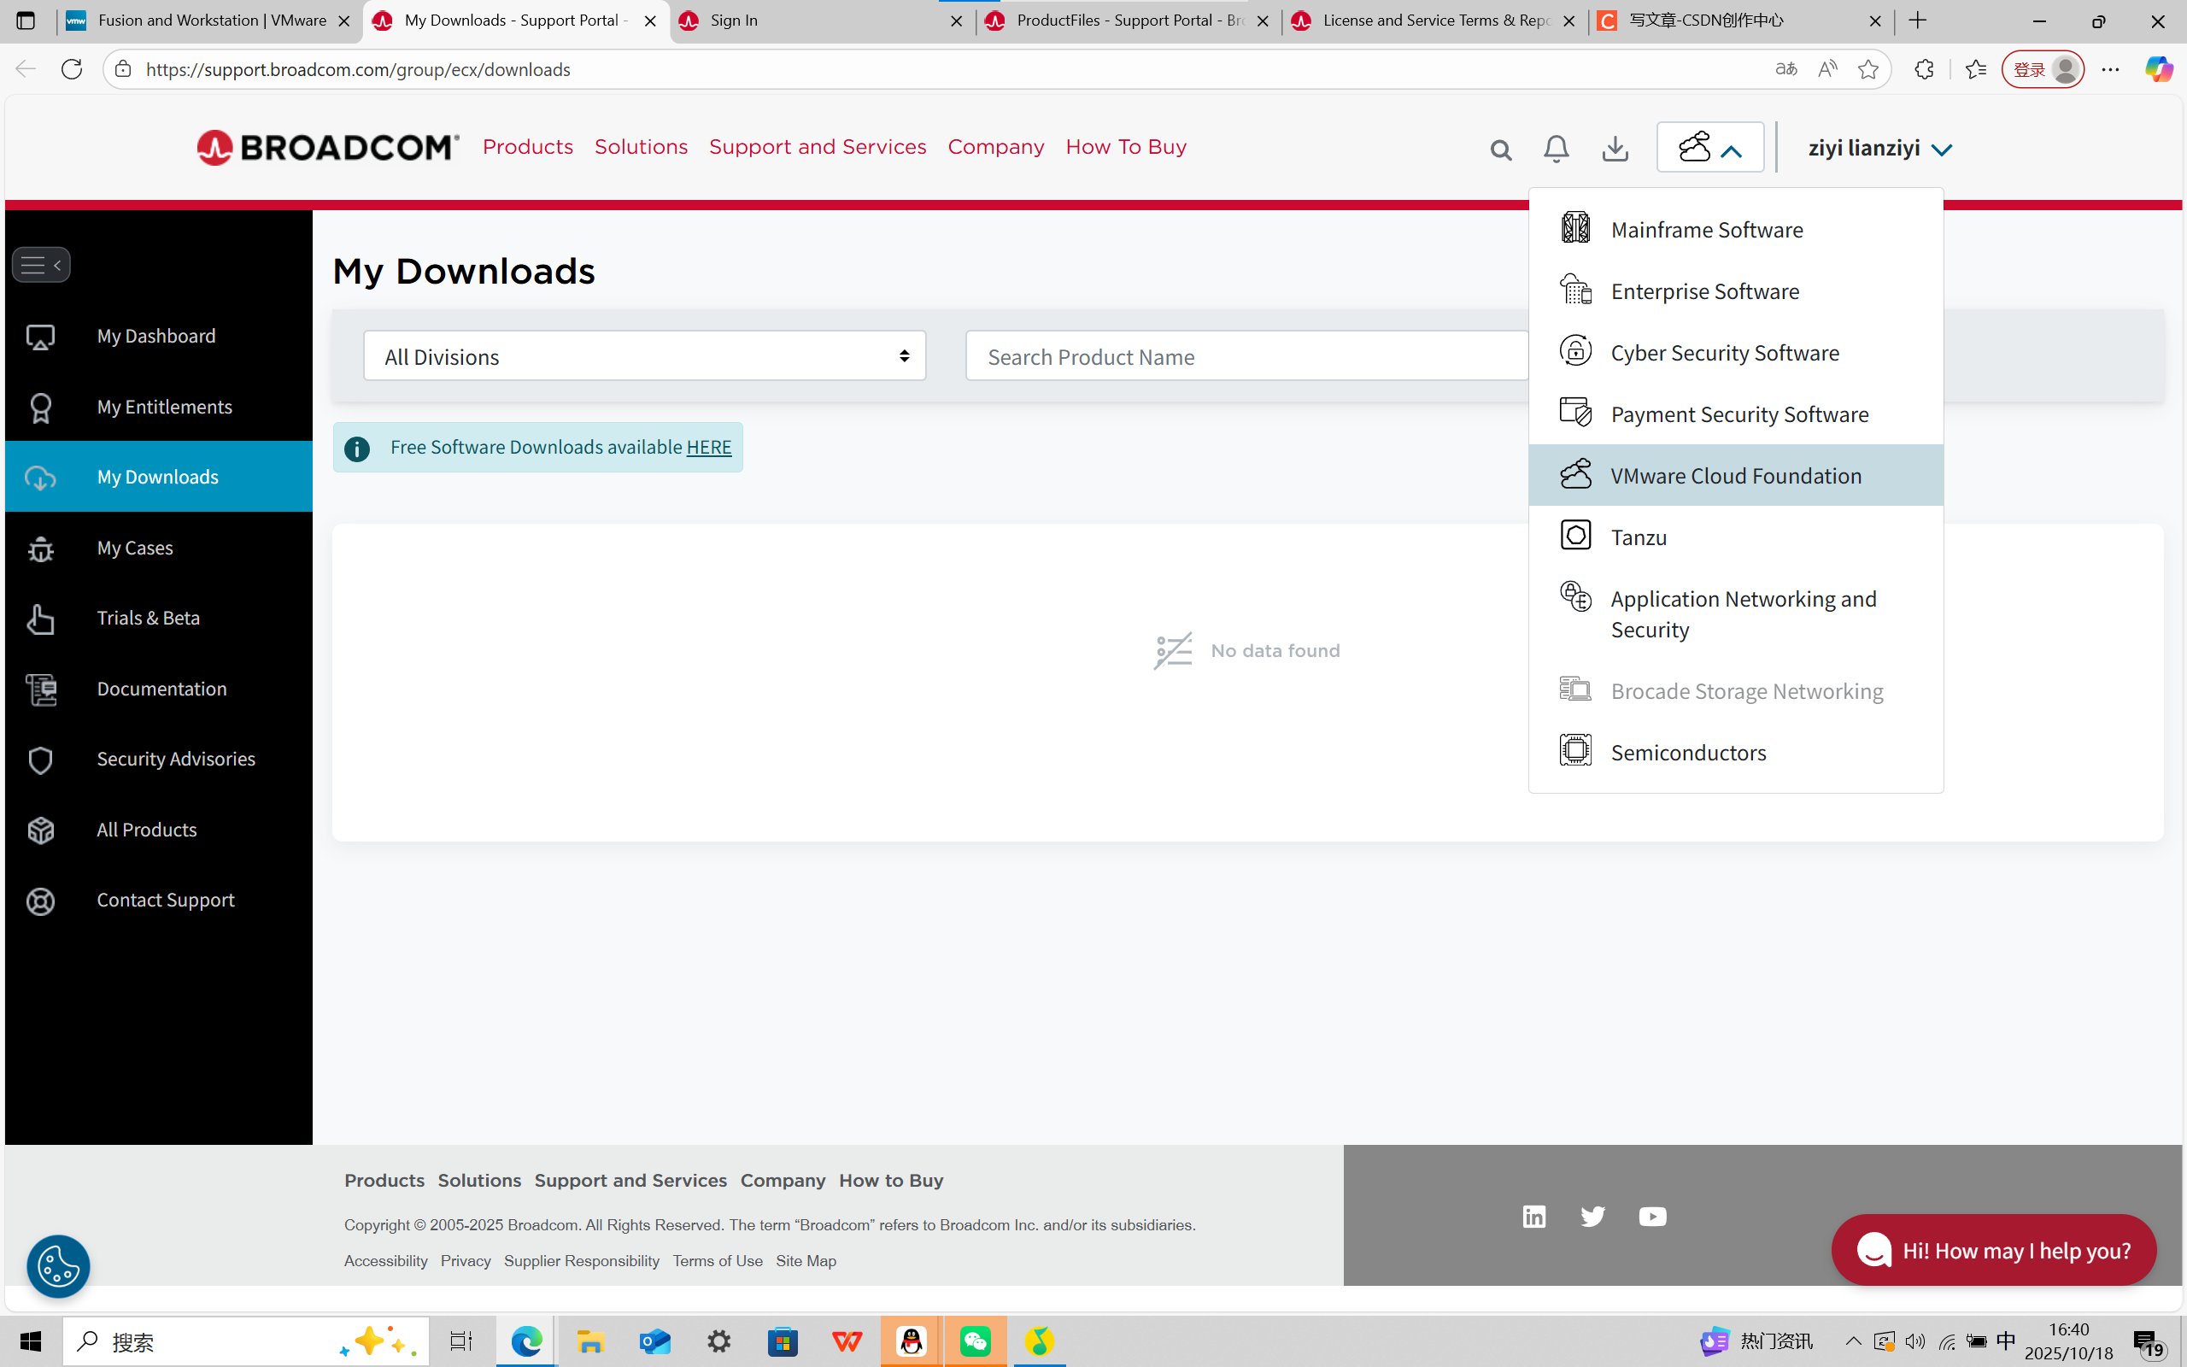Open the notifications bell icon
Screen dimensions: 2187x1367
point(1556,150)
